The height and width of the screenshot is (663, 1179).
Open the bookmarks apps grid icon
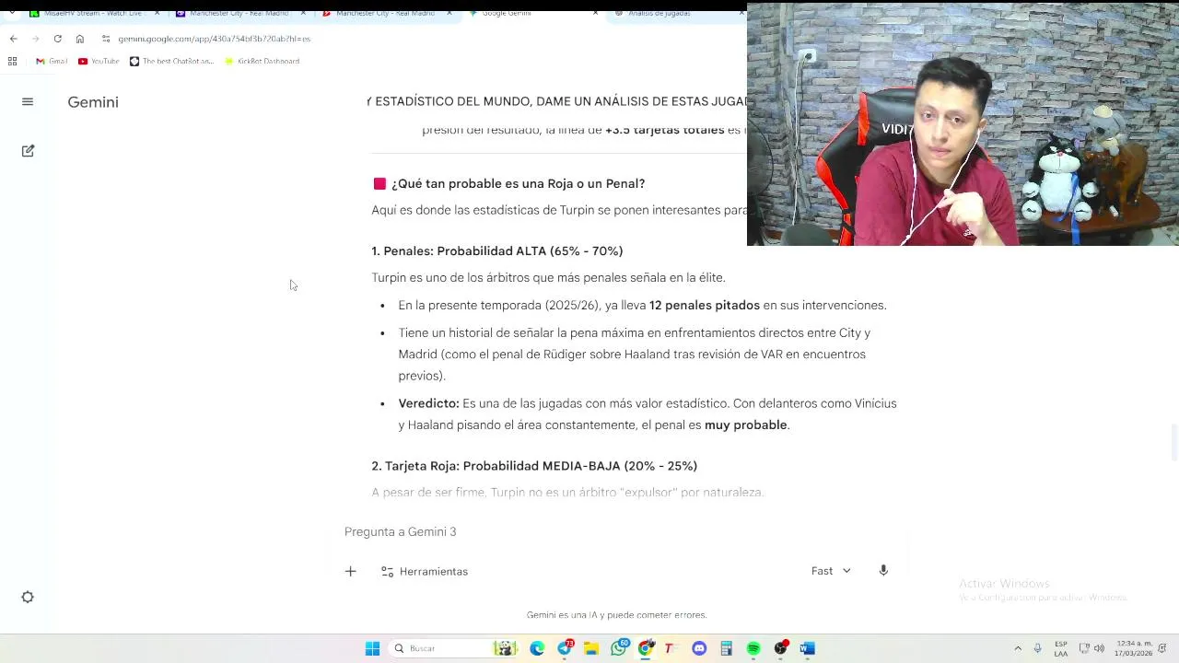point(12,62)
